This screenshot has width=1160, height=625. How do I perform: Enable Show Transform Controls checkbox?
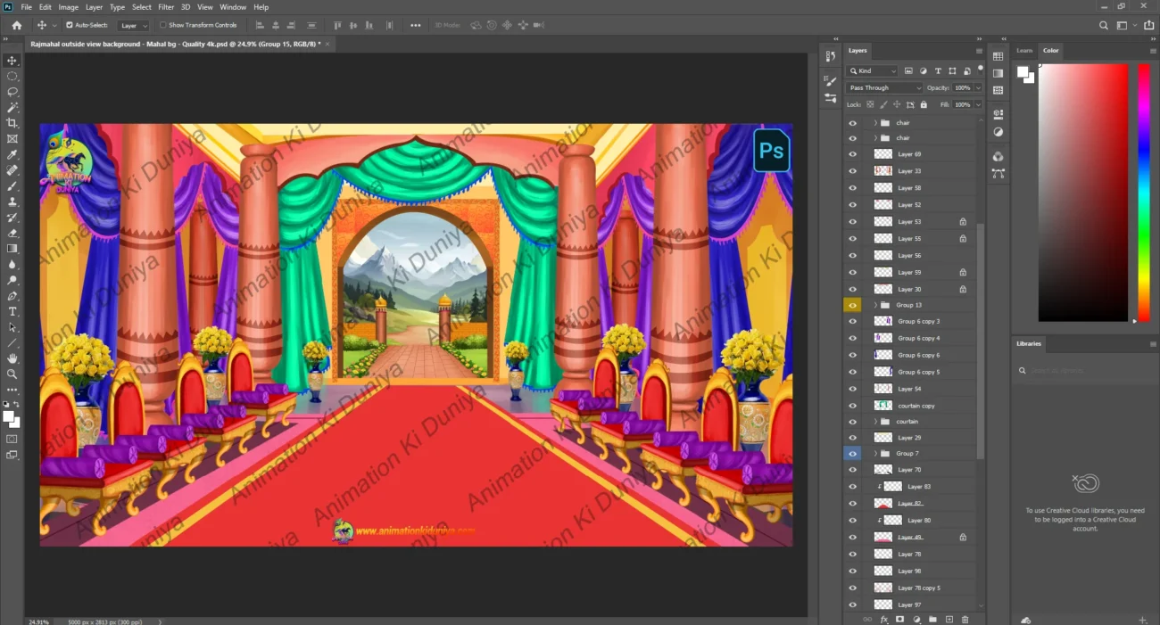tap(163, 26)
